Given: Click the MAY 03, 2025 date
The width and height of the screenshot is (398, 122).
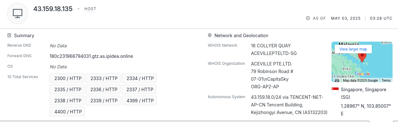Looking at the screenshot, I should point(346,18).
